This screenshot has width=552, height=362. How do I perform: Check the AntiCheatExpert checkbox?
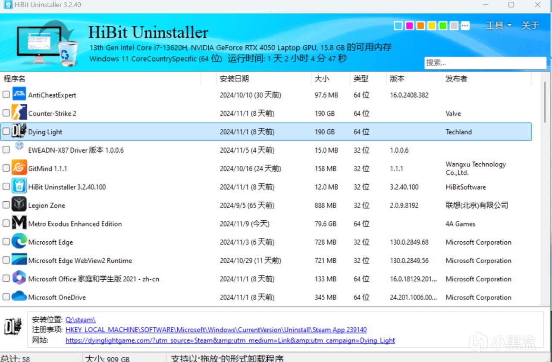pyautogui.click(x=6, y=94)
